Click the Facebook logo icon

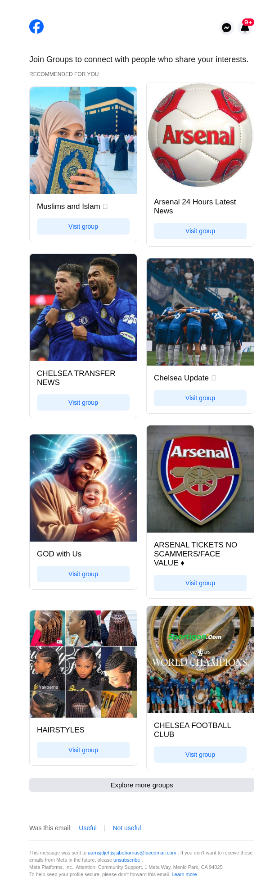36,27
